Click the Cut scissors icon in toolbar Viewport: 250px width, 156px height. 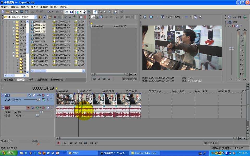33,12
